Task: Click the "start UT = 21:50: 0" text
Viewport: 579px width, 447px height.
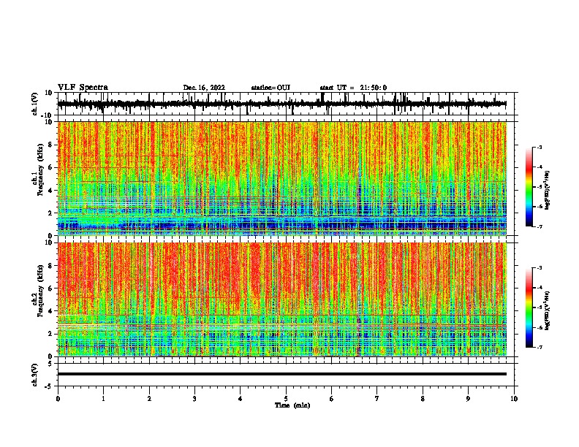Action: click(353, 88)
